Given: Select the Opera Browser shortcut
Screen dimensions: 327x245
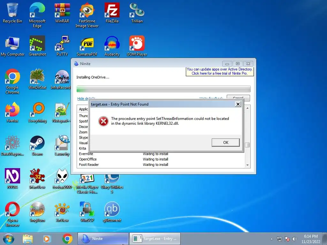Looking at the screenshot, I should coord(12,214).
